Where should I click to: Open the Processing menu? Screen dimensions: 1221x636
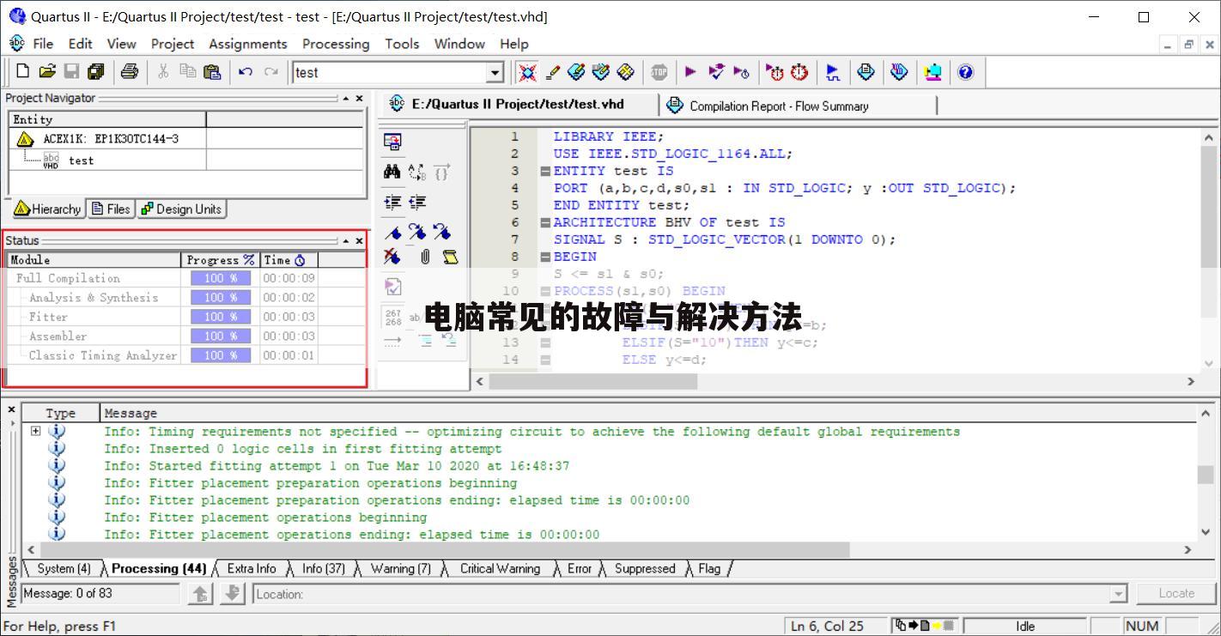[x=336, y=44]
